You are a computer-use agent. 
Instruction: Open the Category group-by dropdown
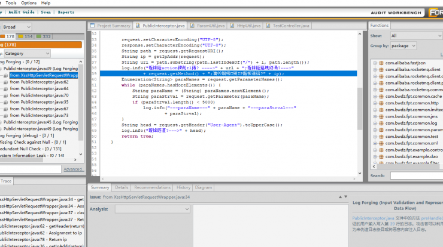(x=27, y=54)
